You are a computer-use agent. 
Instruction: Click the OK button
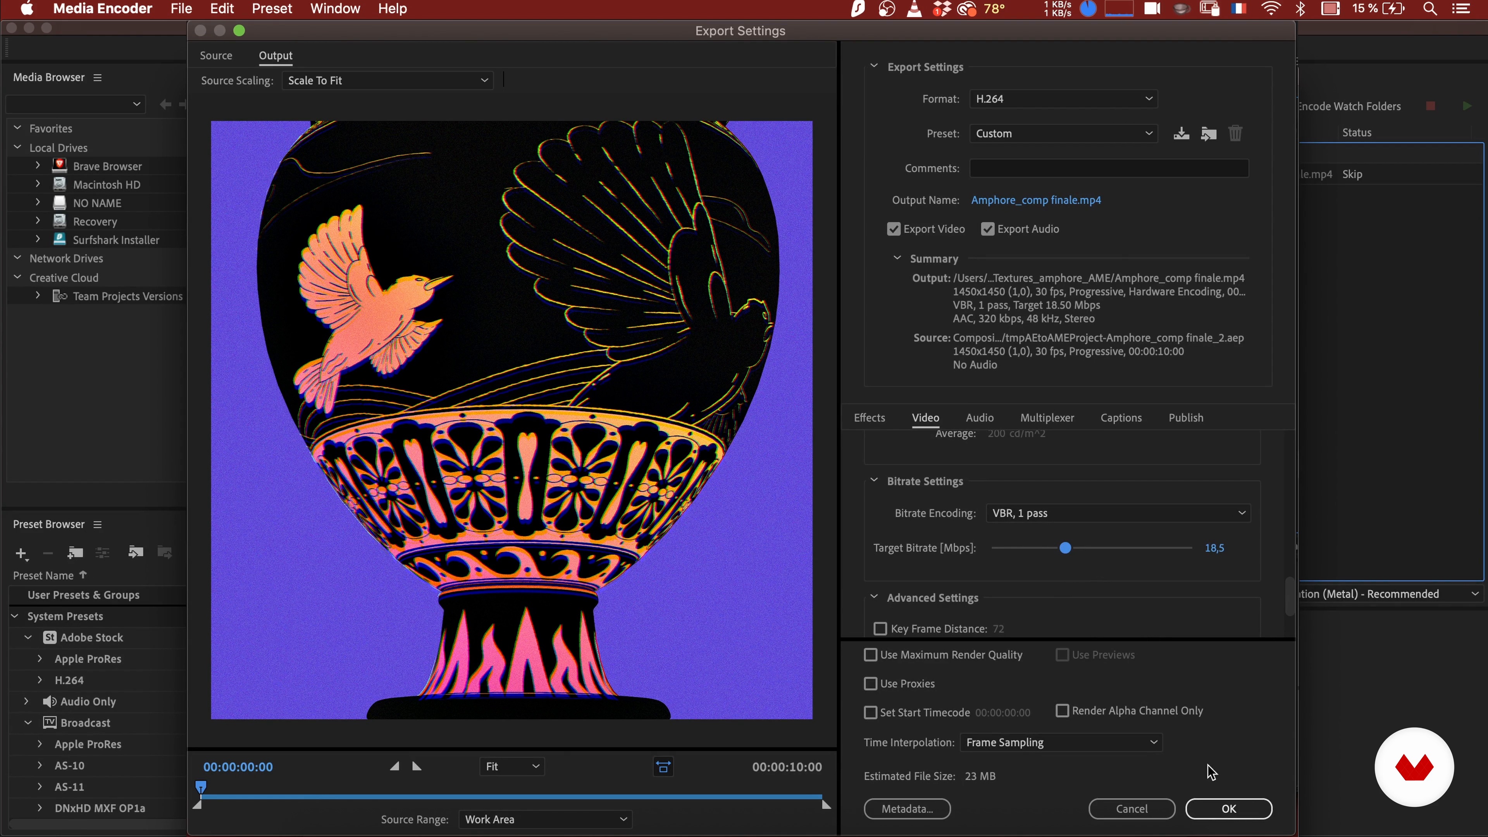click(x=1229, y=809)
